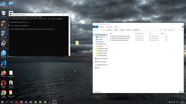The image size is (186, 104).
Task: Select OneDrive - Personal in navigation pane
Action: [x=101, y=59]
